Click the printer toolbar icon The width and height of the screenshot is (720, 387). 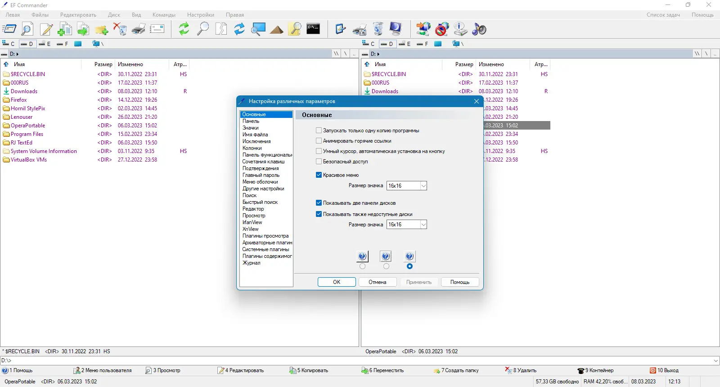point(139,29)
